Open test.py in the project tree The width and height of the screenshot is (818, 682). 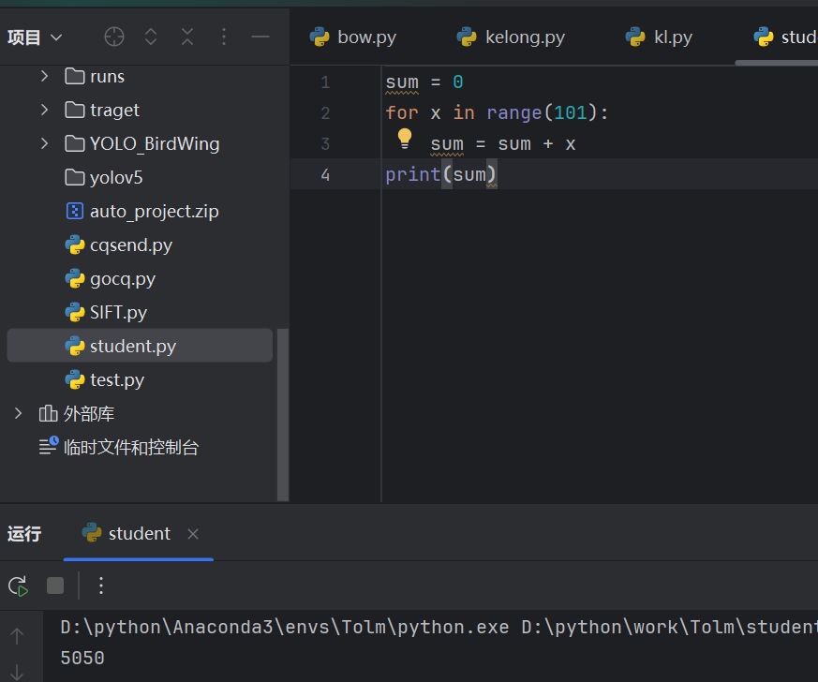[116, 379]
